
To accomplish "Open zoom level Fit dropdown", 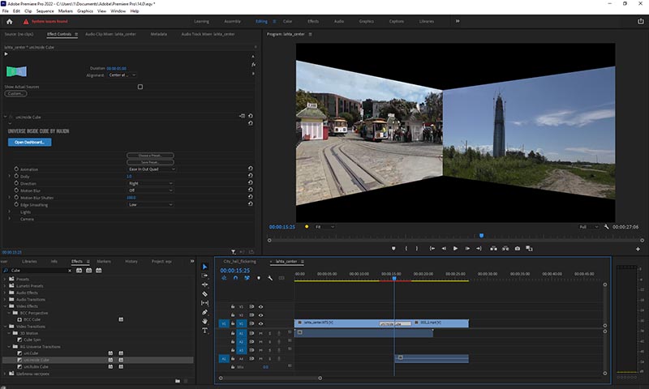I will (324, 227).
